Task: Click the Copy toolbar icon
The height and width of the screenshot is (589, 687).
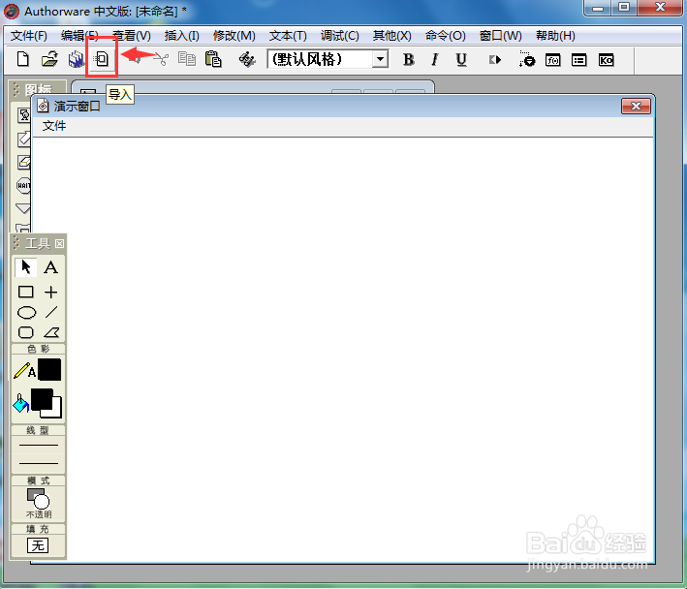Action: click(187, 59)
